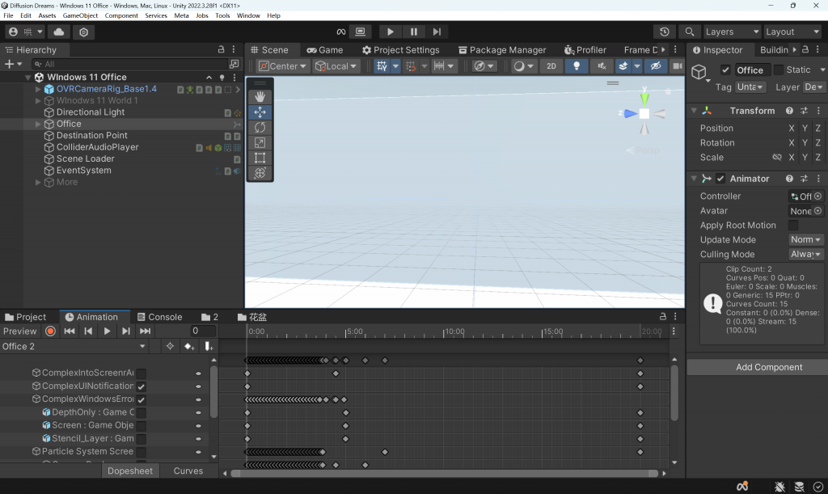Viewport: 828px width, 494px height.
Task: Click the Meta logo toolbar icon
Action: (x=341, y=32)
